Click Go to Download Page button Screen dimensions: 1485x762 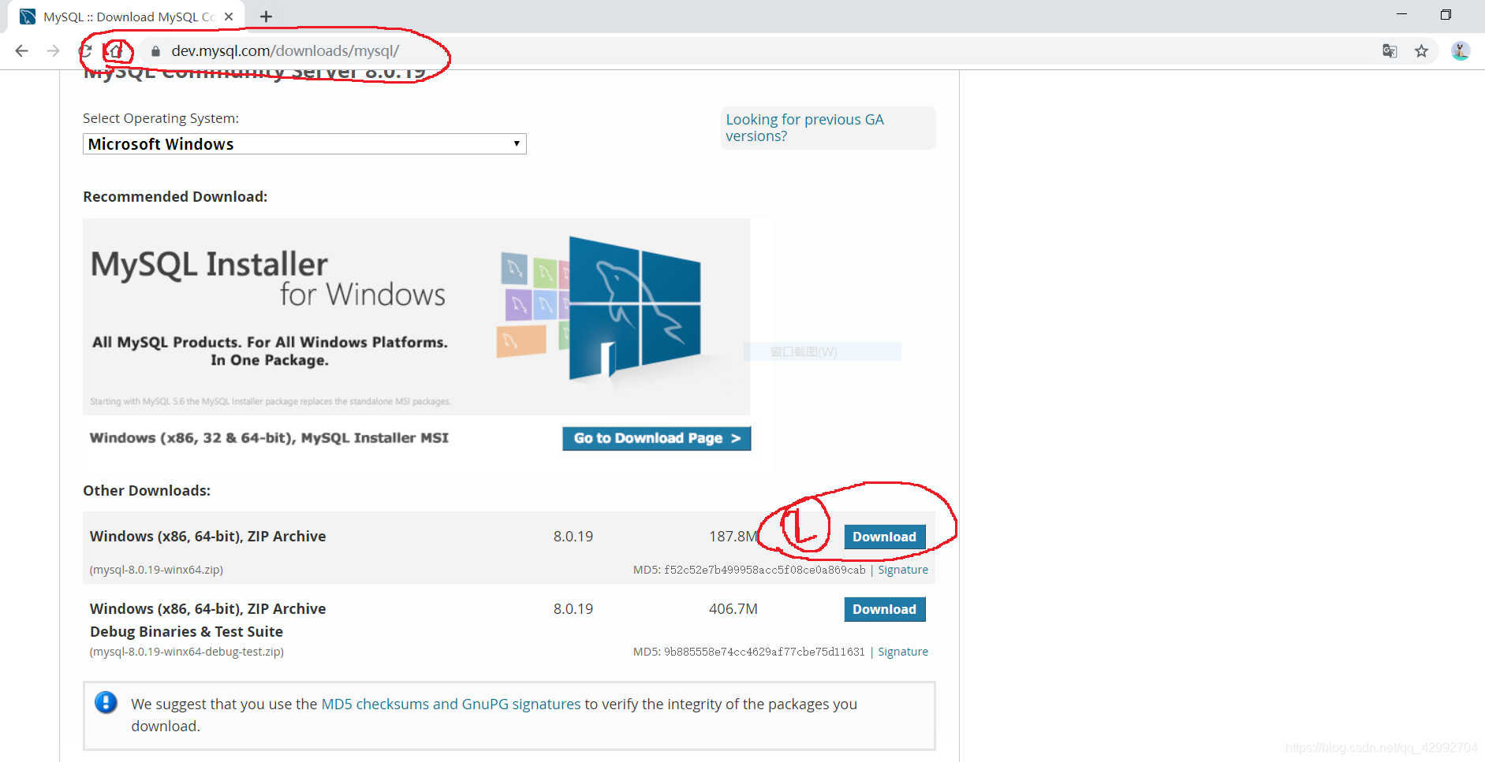point(656,439)
